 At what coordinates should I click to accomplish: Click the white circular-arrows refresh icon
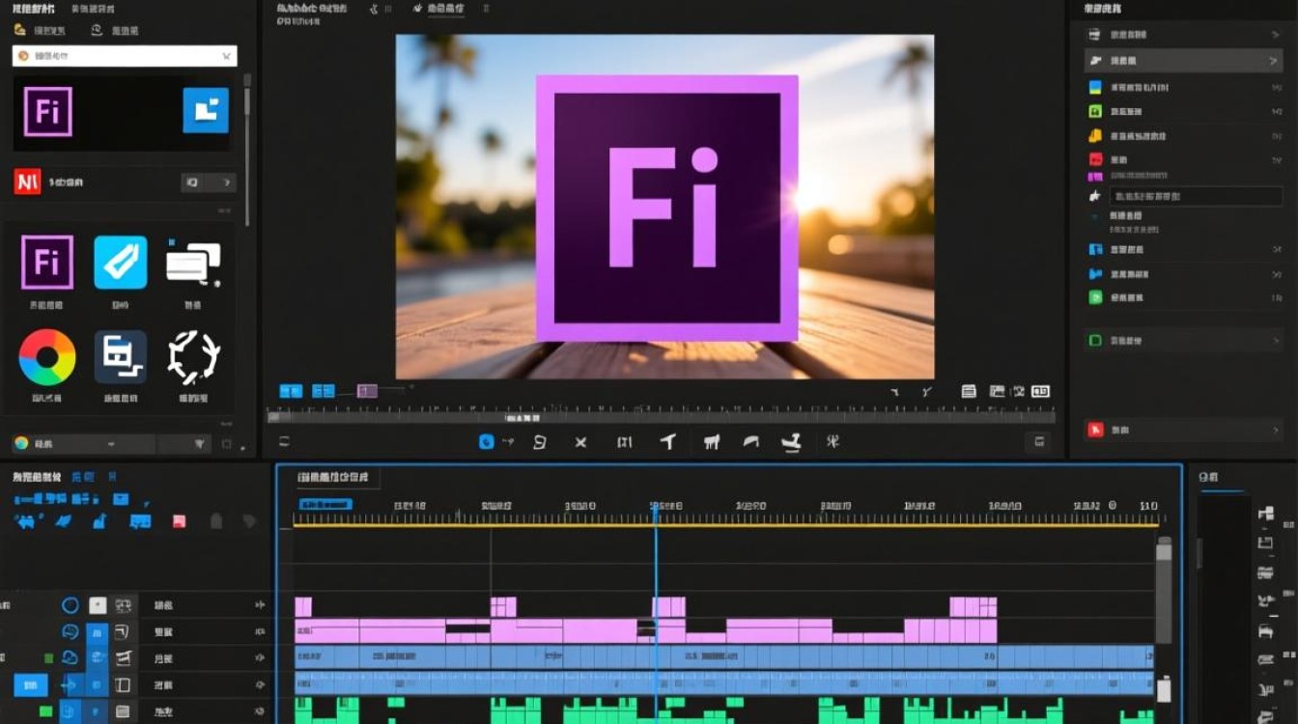coord(194,357)
